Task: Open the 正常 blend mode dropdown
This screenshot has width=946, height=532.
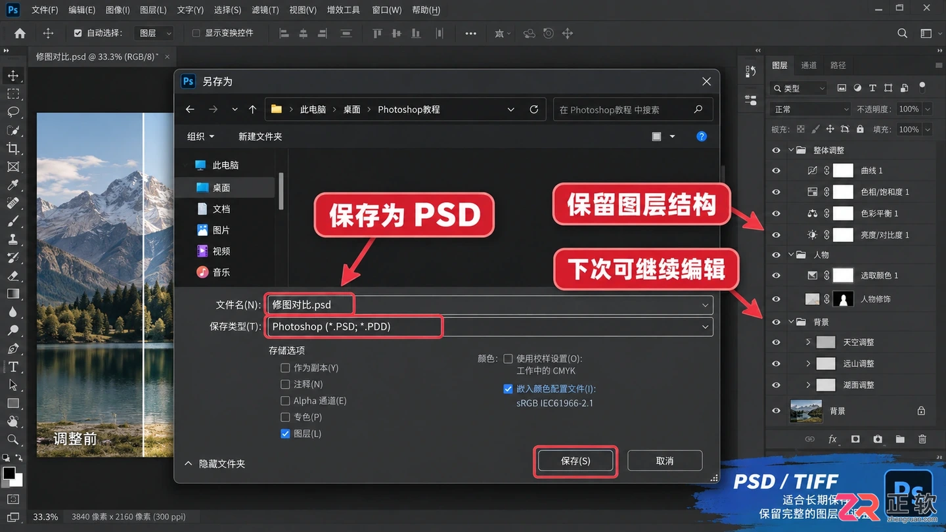Action: tap(811, 109)
